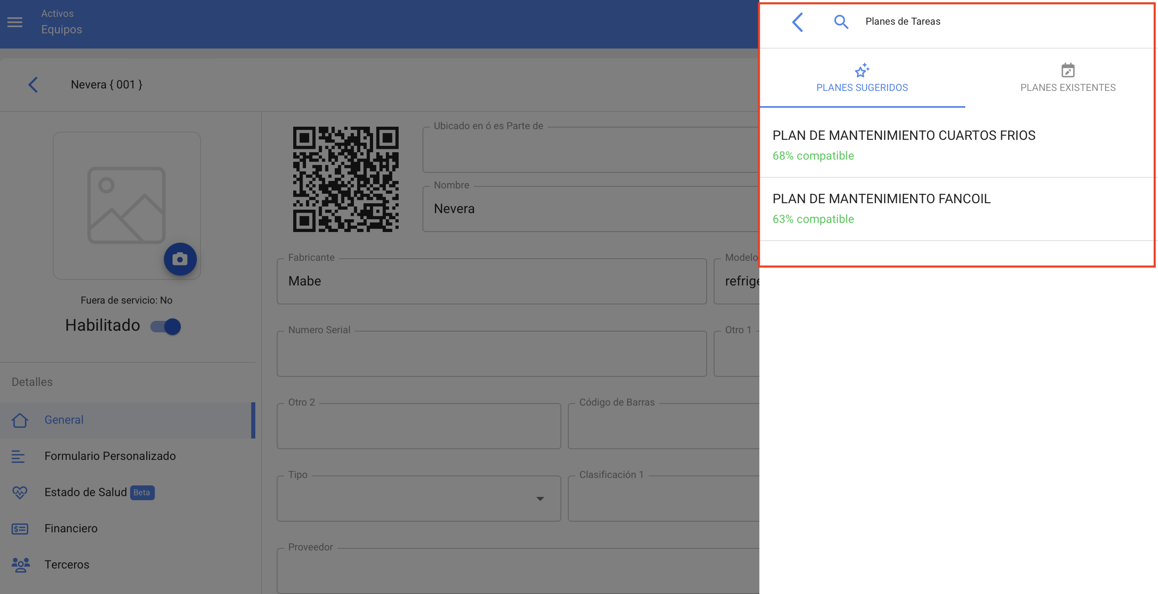Click the equipment QR code image
The width and height of the screenshot is (1158, 594).
point(345,179)
